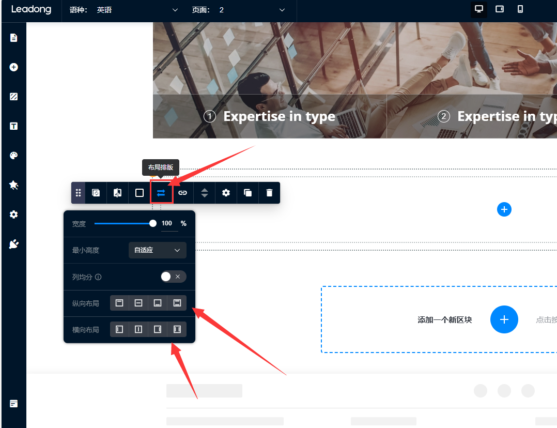This screenshot has height=428, width=557.
Task: Click the width percentage input showing 100
Action: [167, 224]
